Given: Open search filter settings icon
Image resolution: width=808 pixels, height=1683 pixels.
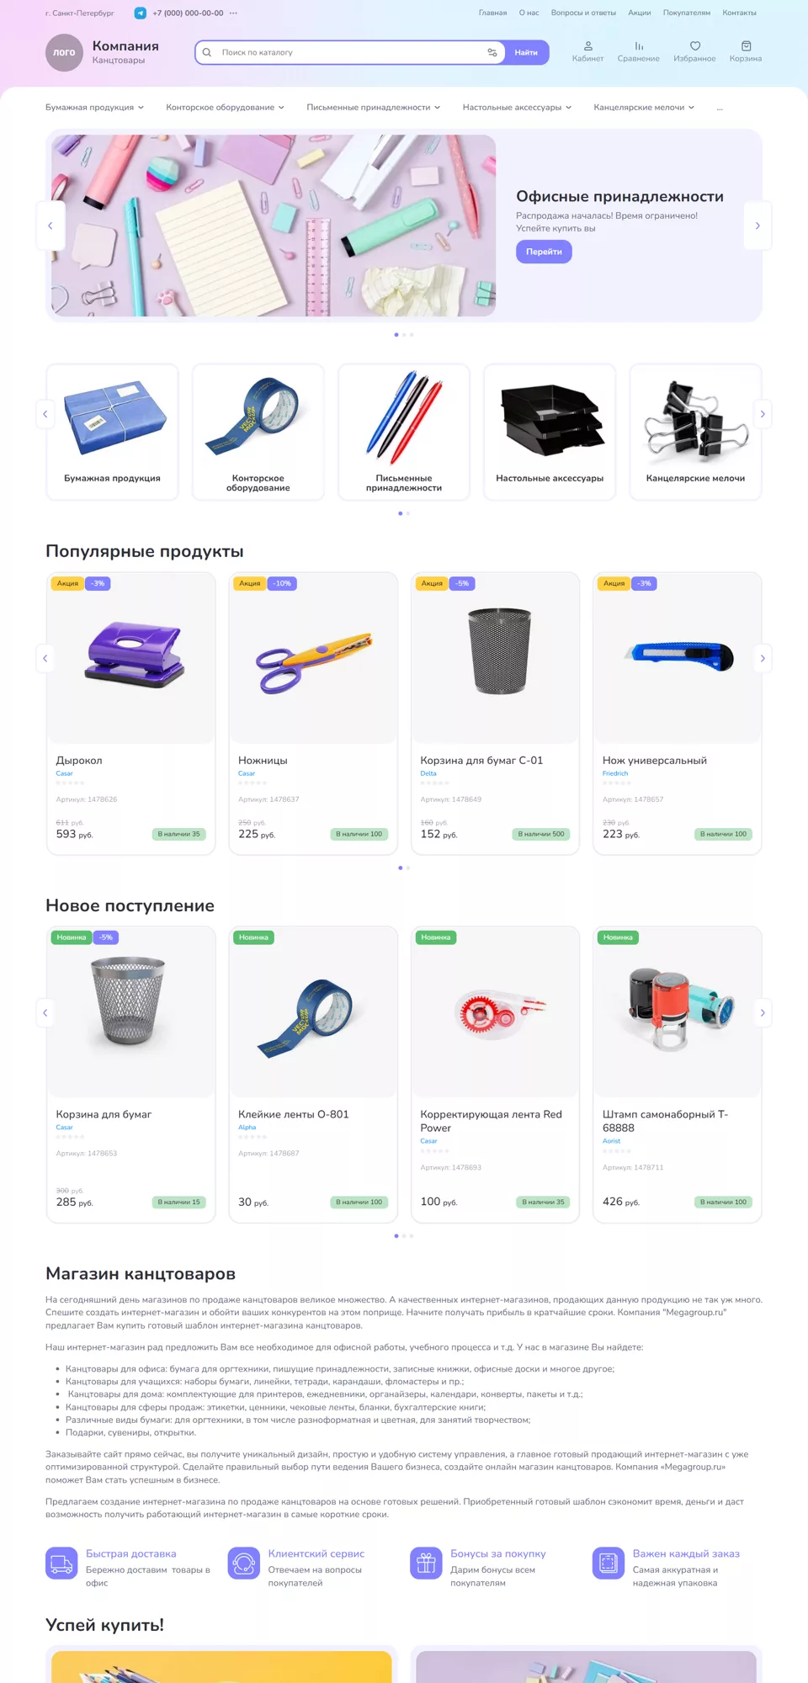Looking at the screenshot, I should [x=492, y=52].
